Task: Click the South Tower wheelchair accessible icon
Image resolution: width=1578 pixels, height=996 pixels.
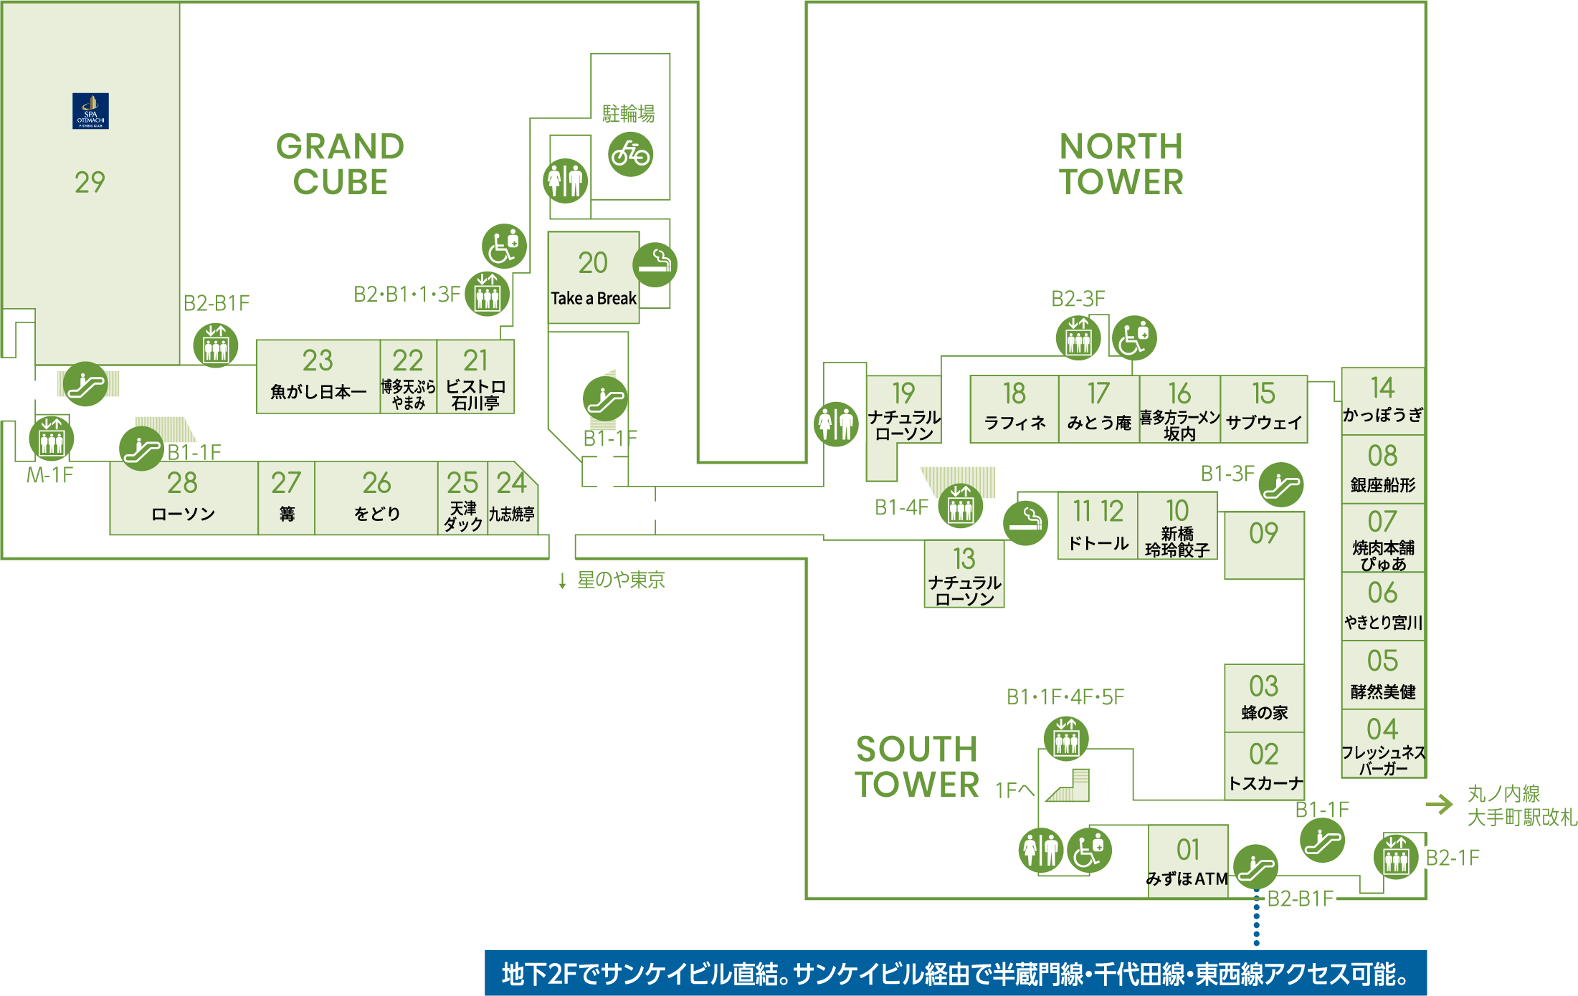Action: pos(1090,851)
